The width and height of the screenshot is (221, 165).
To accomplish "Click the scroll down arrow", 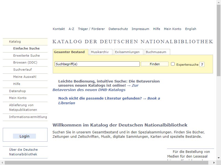I will point(219,158).
